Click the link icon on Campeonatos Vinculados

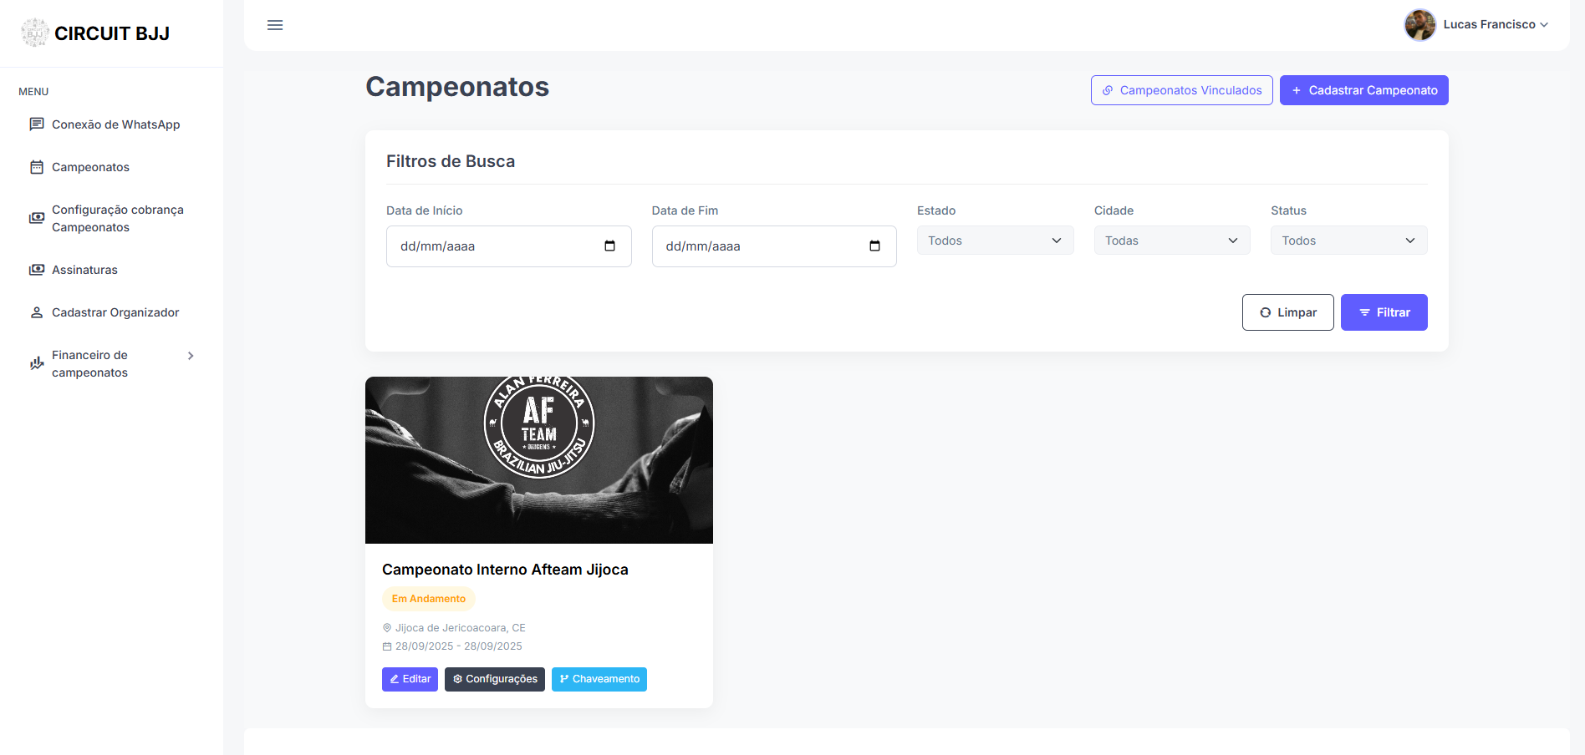point(1108,90)
